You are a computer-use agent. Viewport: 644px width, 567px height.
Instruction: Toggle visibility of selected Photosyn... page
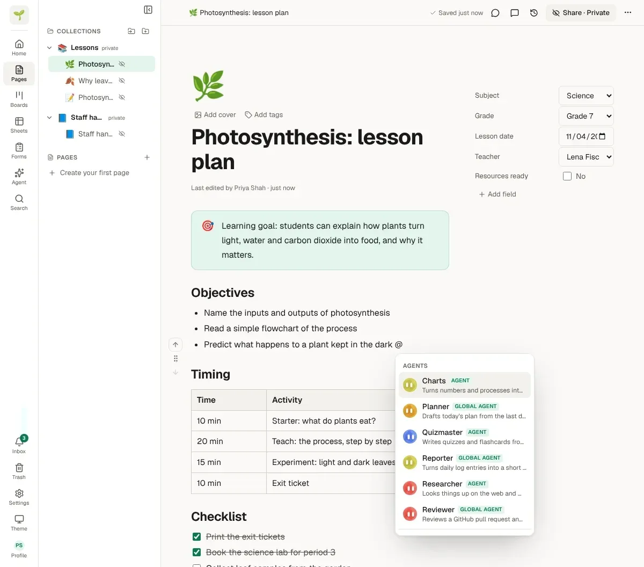tap(122, 64)
